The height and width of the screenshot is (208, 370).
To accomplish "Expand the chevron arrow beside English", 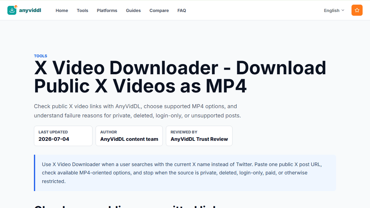I will coord(343,10).
